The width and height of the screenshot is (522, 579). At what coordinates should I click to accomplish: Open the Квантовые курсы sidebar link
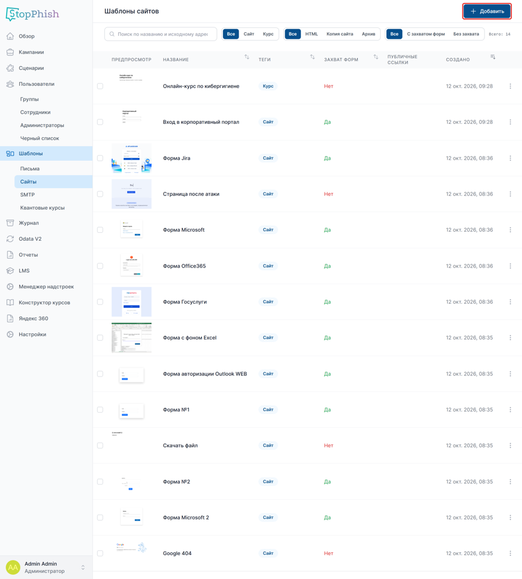pos(42,207)
